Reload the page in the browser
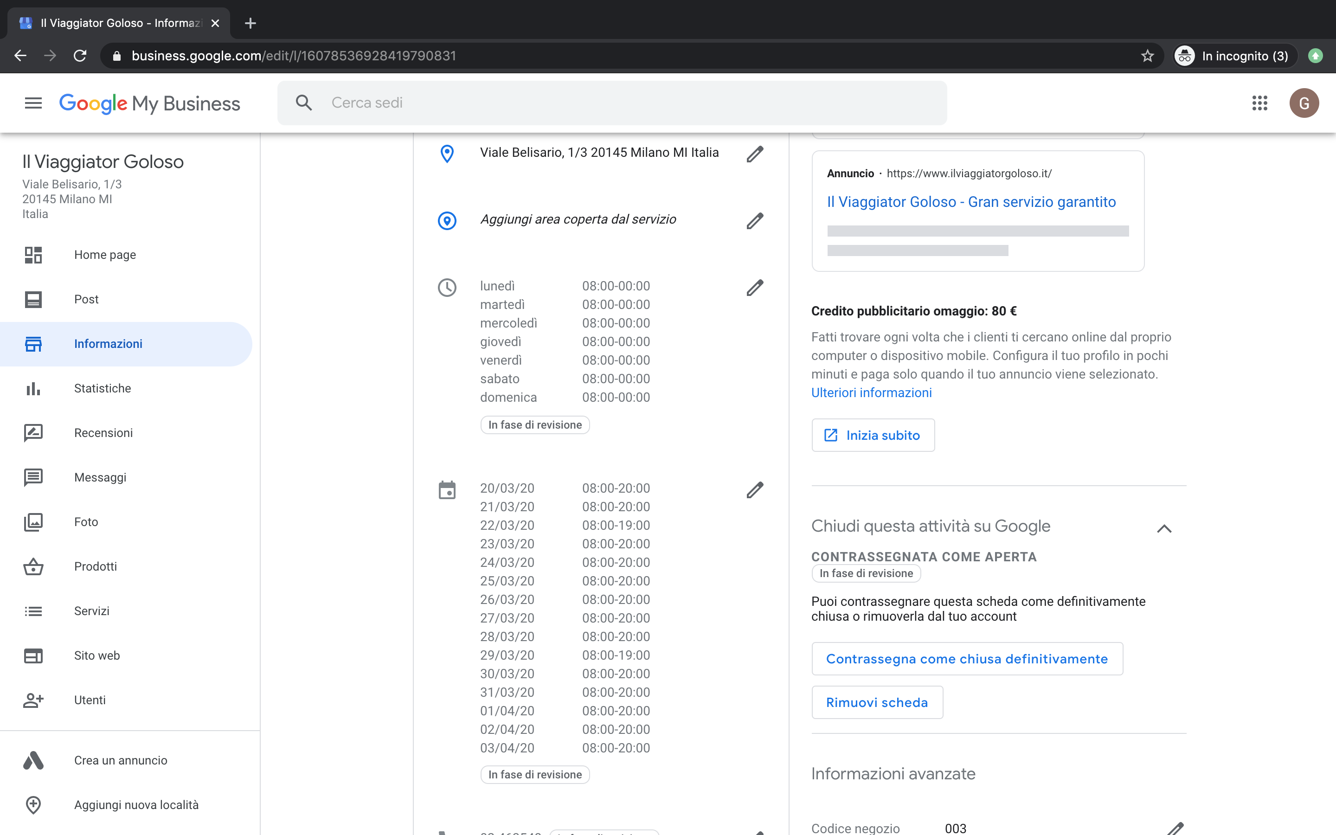Viewport: 1336px width, 835px height. coord(80,56)
